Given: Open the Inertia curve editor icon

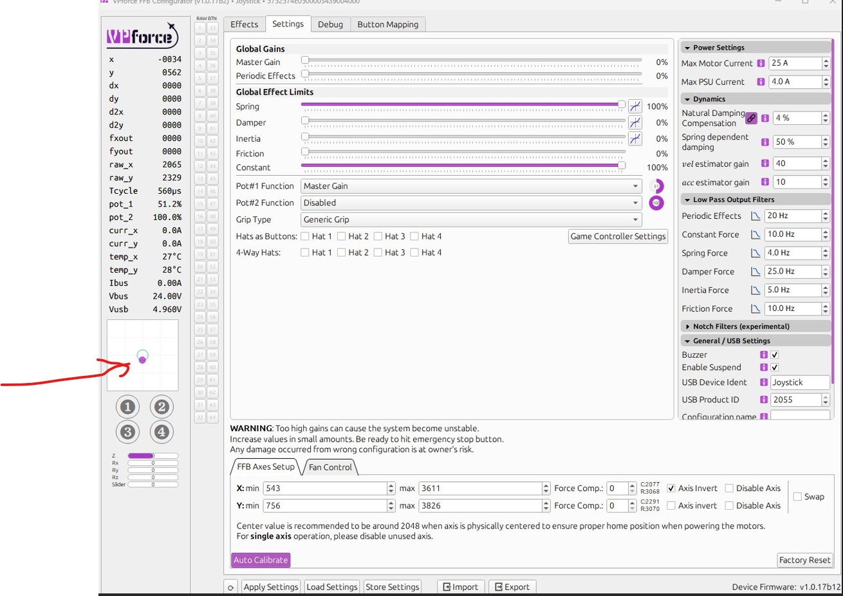Looking at the screenshot, I should pos(635,138).
